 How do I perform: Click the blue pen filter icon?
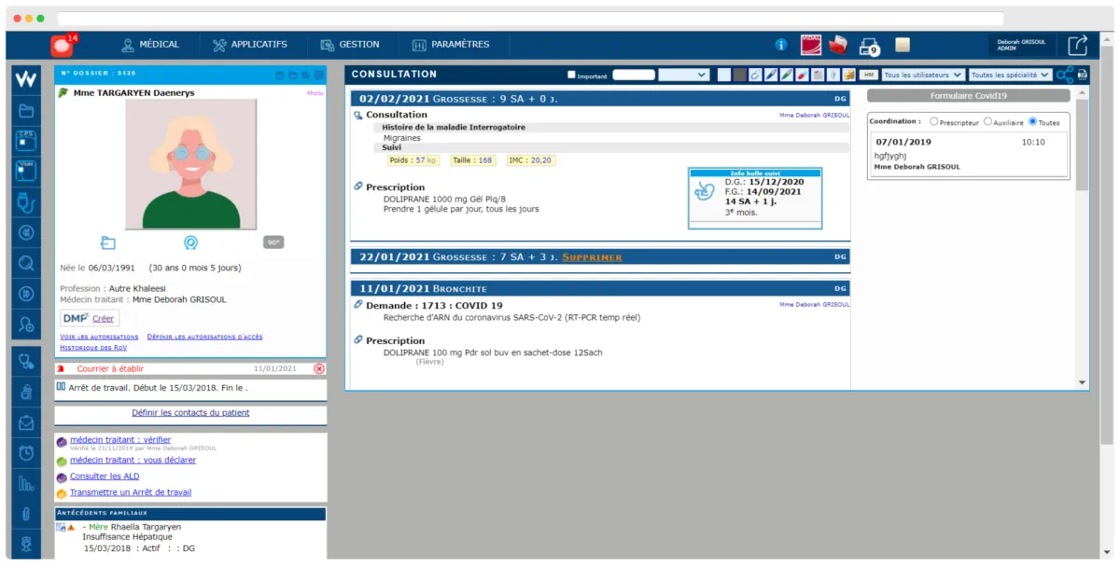click(771, 75)
